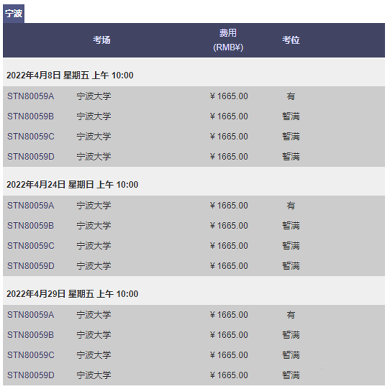Select the STN80059D row on April 8
This screenshot has width=390, height=389.
click(194, 157)
